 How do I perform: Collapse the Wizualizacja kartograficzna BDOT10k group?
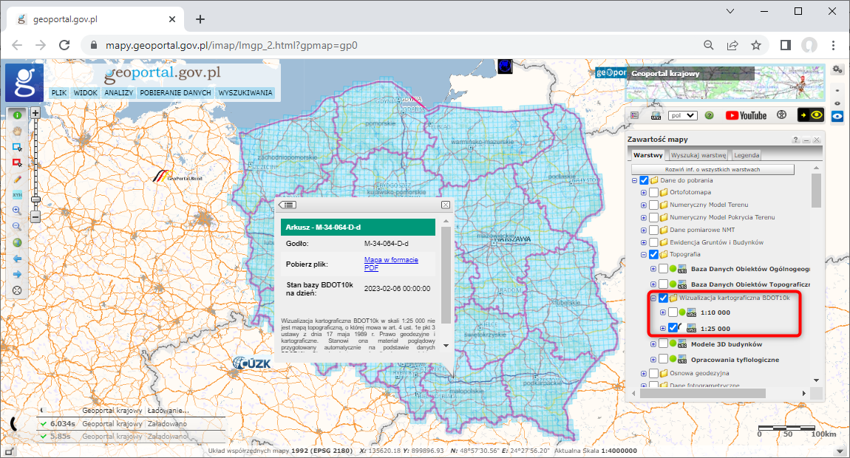(652, 298)
